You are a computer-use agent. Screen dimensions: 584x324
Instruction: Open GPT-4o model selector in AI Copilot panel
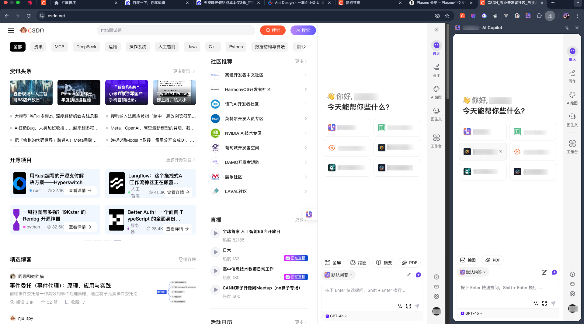point(472,313)
